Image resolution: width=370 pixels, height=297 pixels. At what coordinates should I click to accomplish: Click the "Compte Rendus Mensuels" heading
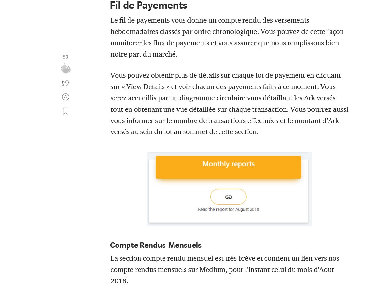(156, 245)
